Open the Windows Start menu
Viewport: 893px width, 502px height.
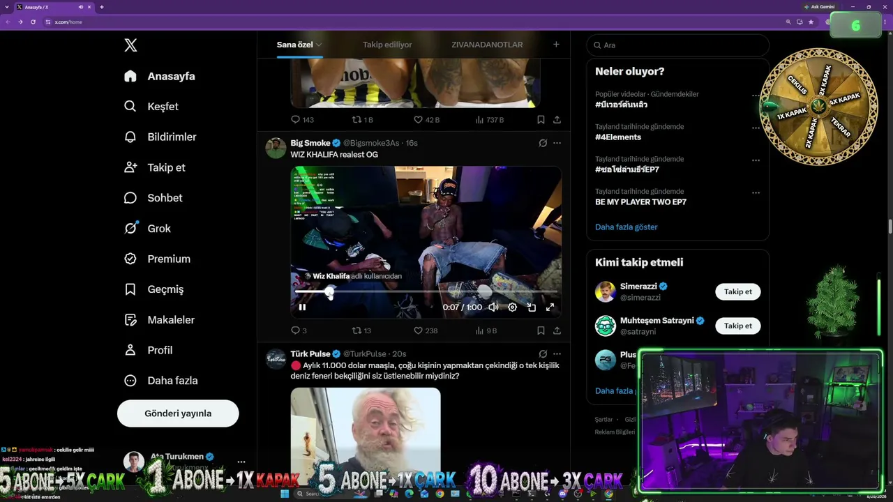click(x=284, y=494)
